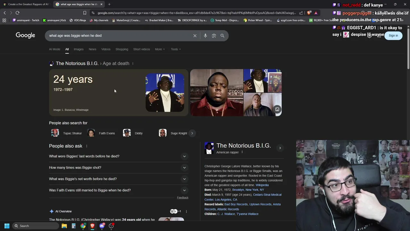Open a new browser tab with plus
The image size is (410, 231).
(109, 4)
